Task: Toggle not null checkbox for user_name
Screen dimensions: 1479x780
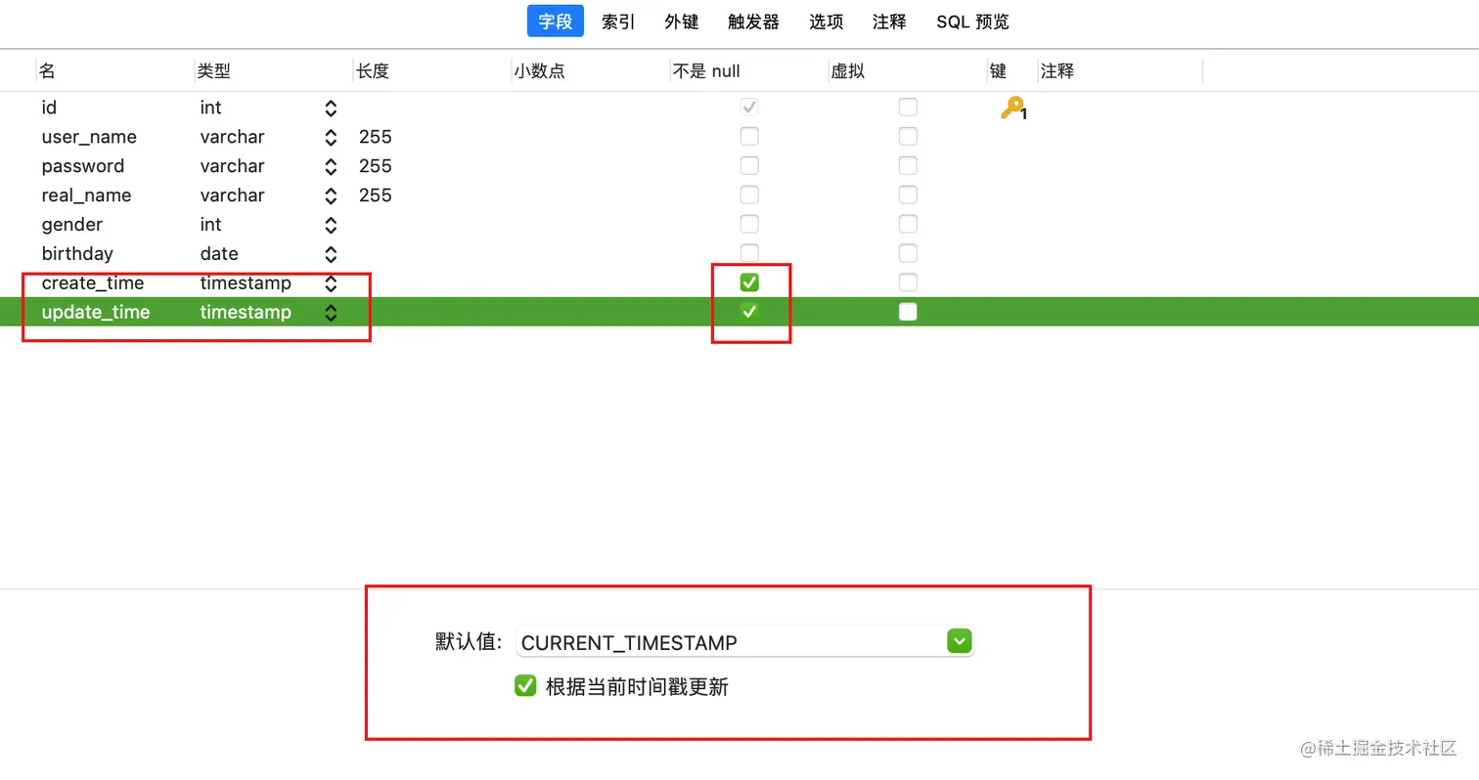Action: 749,136
